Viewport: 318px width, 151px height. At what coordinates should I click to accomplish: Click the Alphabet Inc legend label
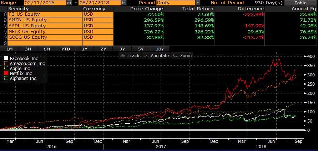(x=23, y=78)
